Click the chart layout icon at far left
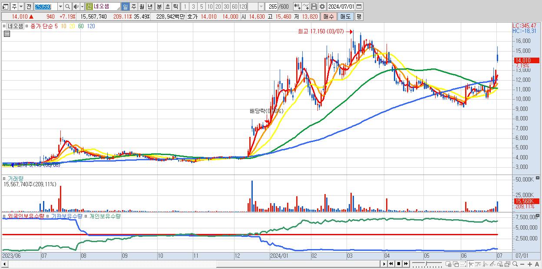Screen dimensions: 542x269 tap(6, 6)
